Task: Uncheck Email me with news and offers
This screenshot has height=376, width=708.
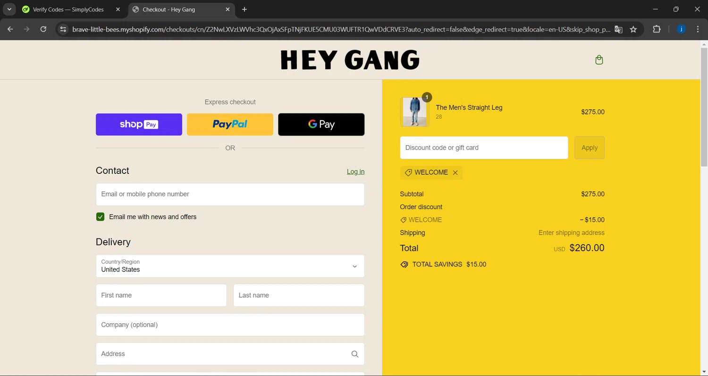Action: 100,217
